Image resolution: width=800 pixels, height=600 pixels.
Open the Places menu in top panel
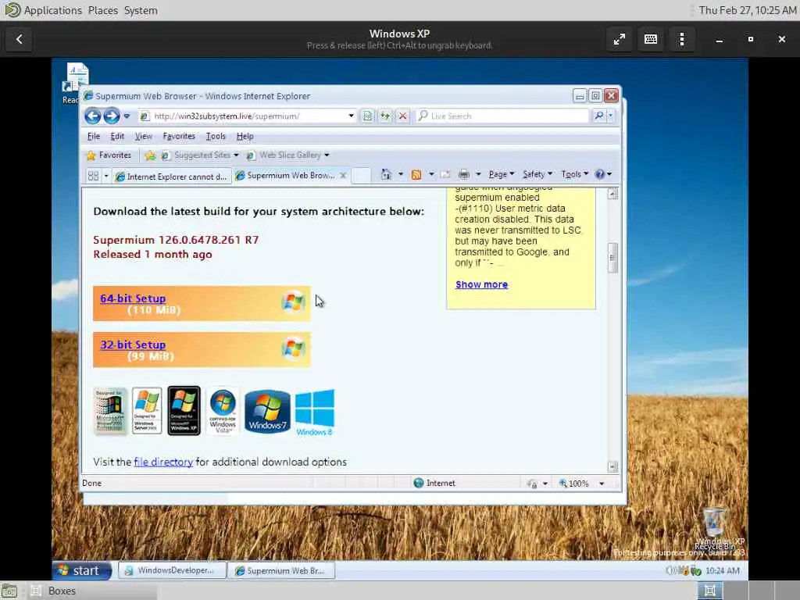[x=102, y=10]
